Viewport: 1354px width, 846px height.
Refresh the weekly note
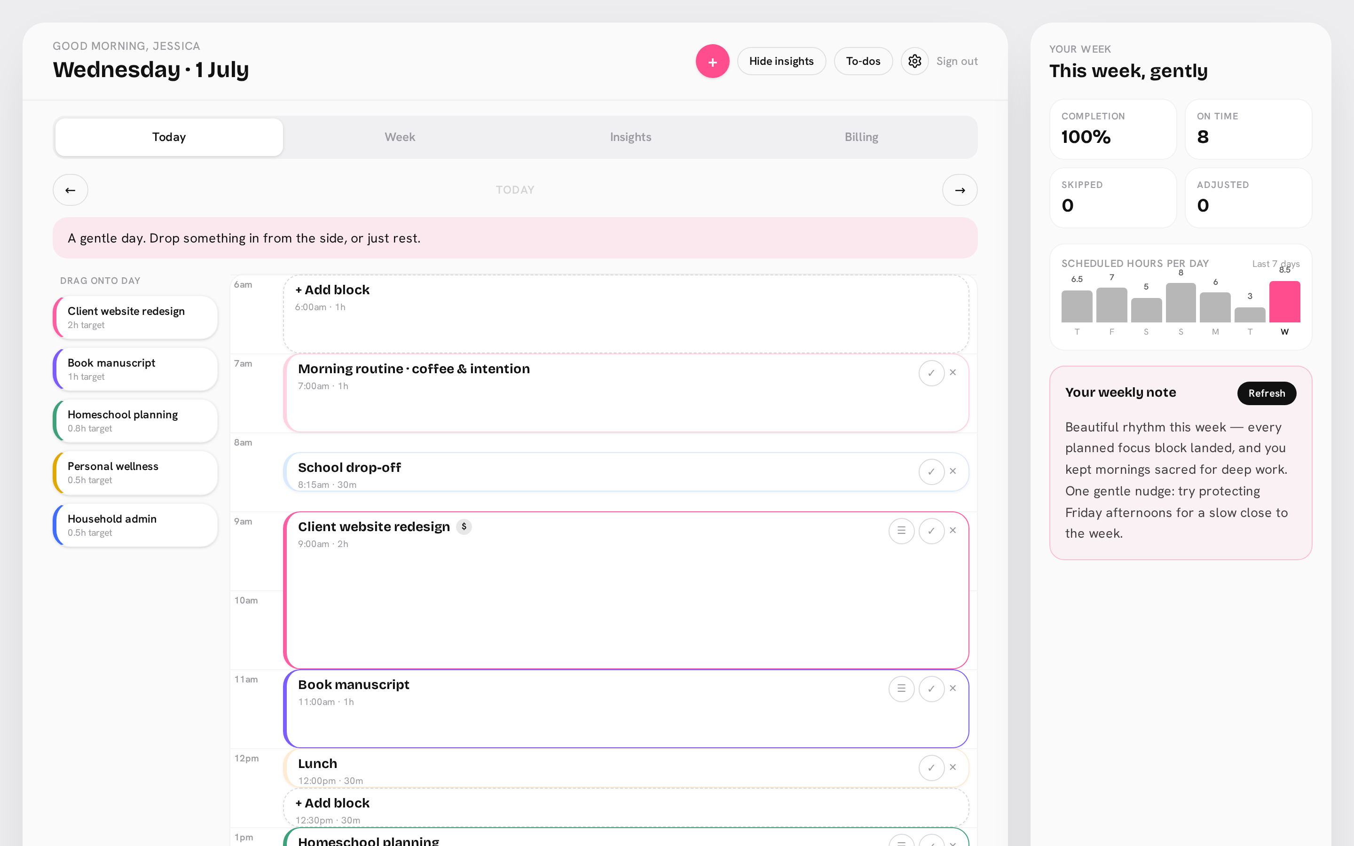1266,393
